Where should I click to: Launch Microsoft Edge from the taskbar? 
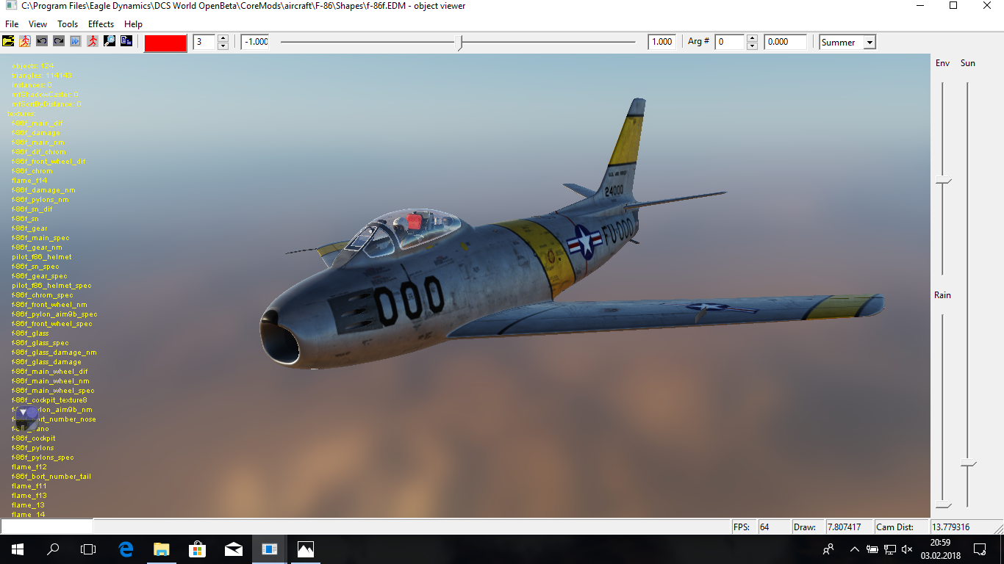(x=126, y=549)
